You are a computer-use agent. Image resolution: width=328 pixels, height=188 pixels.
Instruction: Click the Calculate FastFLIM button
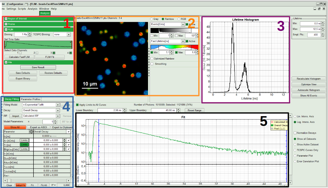pyautogui.click(x=19, y=57)
